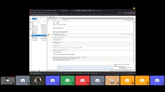
Task: Open the Table of Contents sidebar icon
Action: pos(30,26)
